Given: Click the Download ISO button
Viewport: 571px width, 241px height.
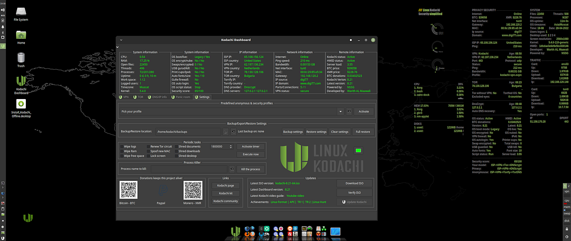Looking at the screenshot, I should point(355,183).
